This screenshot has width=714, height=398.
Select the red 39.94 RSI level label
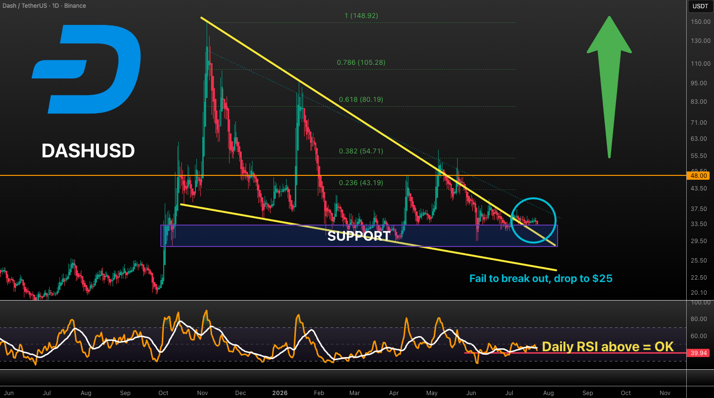click(x=698, y=353)
